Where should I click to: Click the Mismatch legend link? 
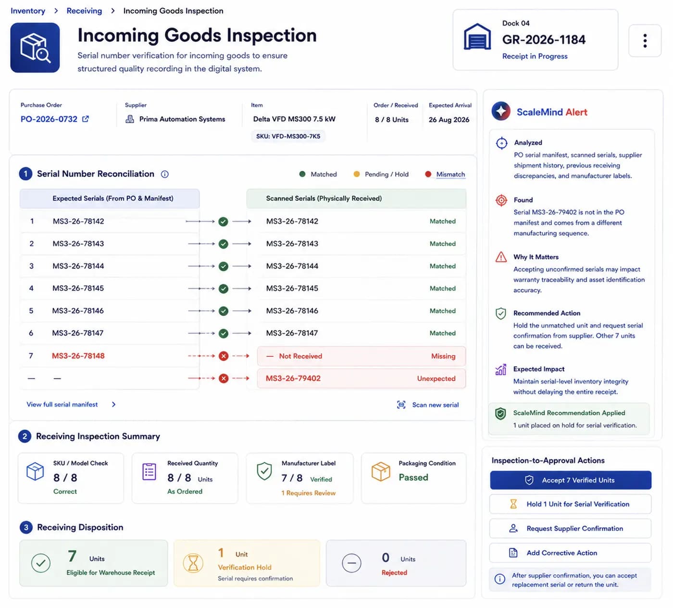tap(450, 174)
